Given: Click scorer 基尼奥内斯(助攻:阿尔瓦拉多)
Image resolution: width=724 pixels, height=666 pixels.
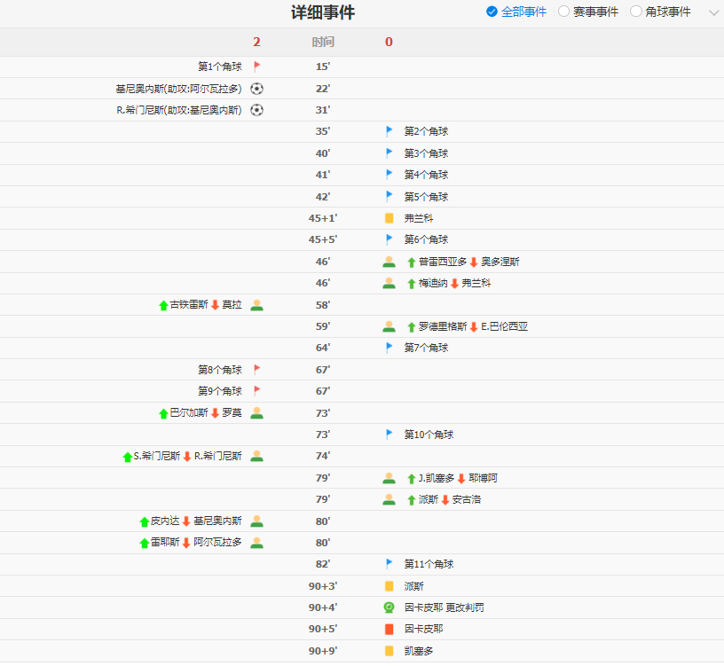Looking at the screenshot, I should click(x=178, y=89).
